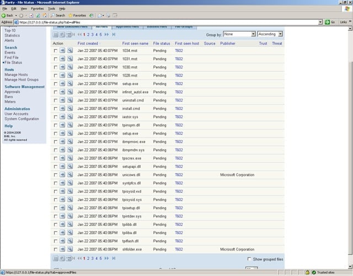Open the Approvals sidebar link
This screenshot has height=276, width=353.
point(12,92)
